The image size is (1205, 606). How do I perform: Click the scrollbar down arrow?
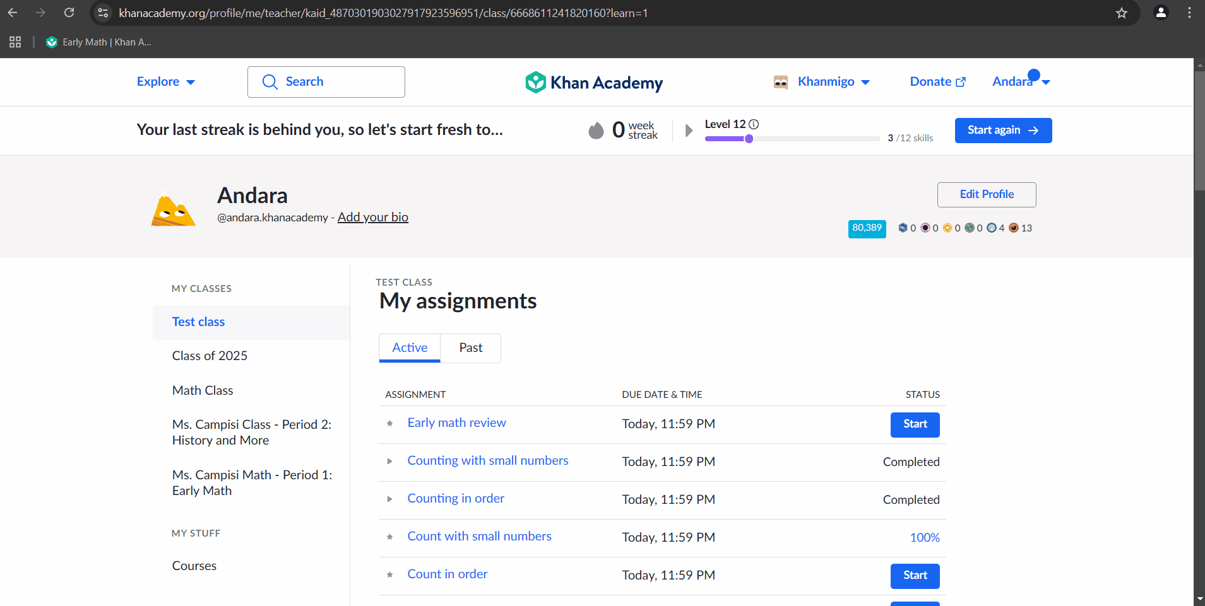tap(1199, 599)
